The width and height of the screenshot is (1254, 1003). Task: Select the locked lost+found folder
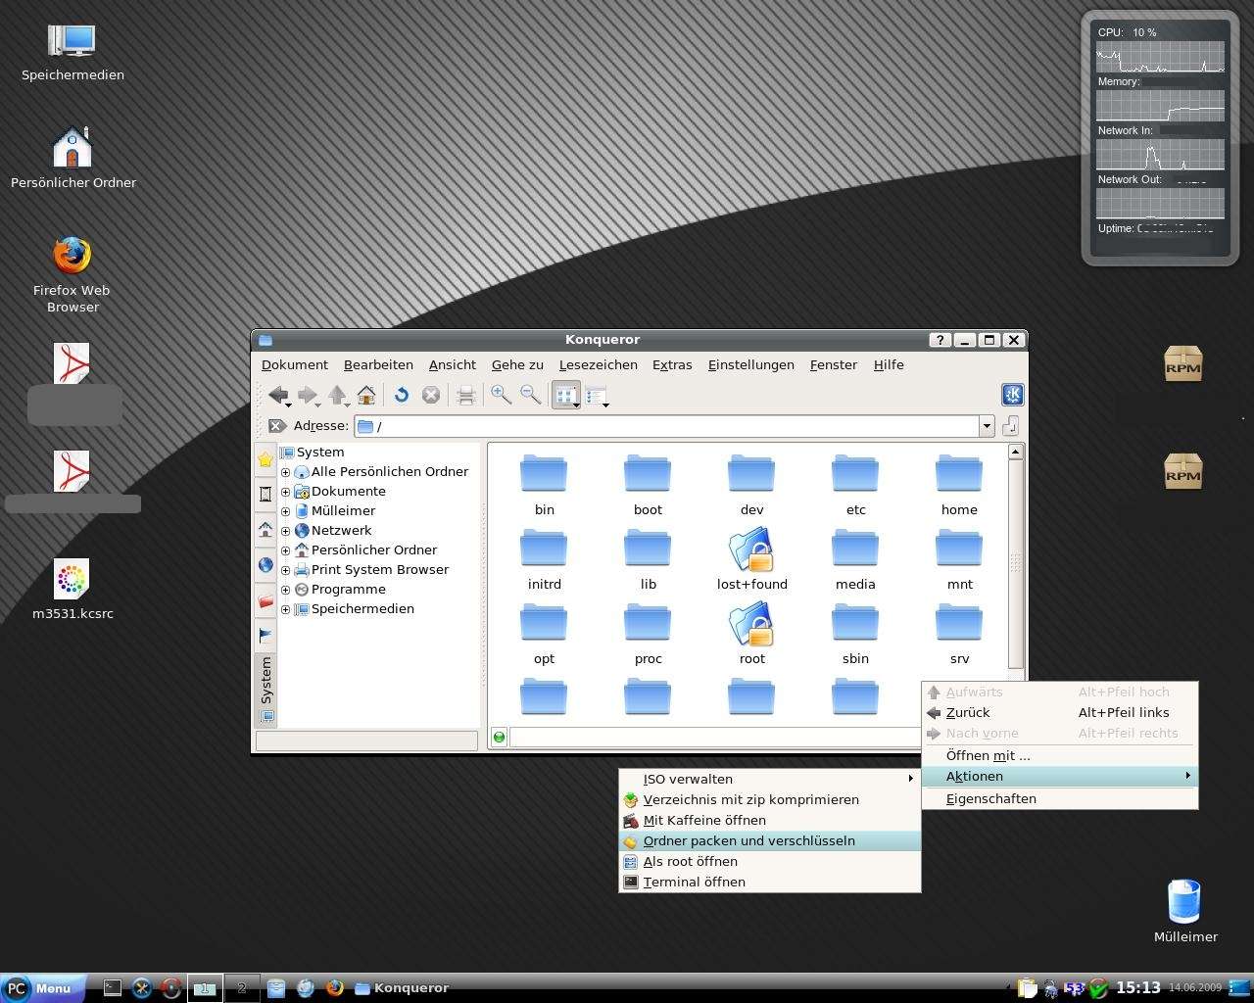pyautogui.click(x=751, y=558)
